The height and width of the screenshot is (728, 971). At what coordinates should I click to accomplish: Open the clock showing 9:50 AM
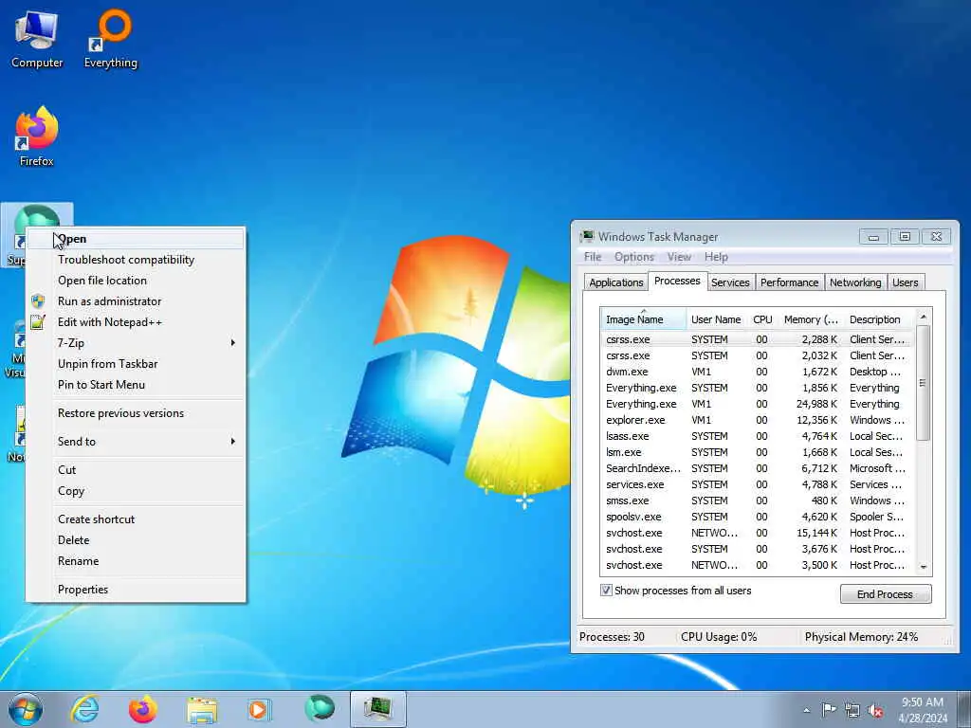pos(923,710)
